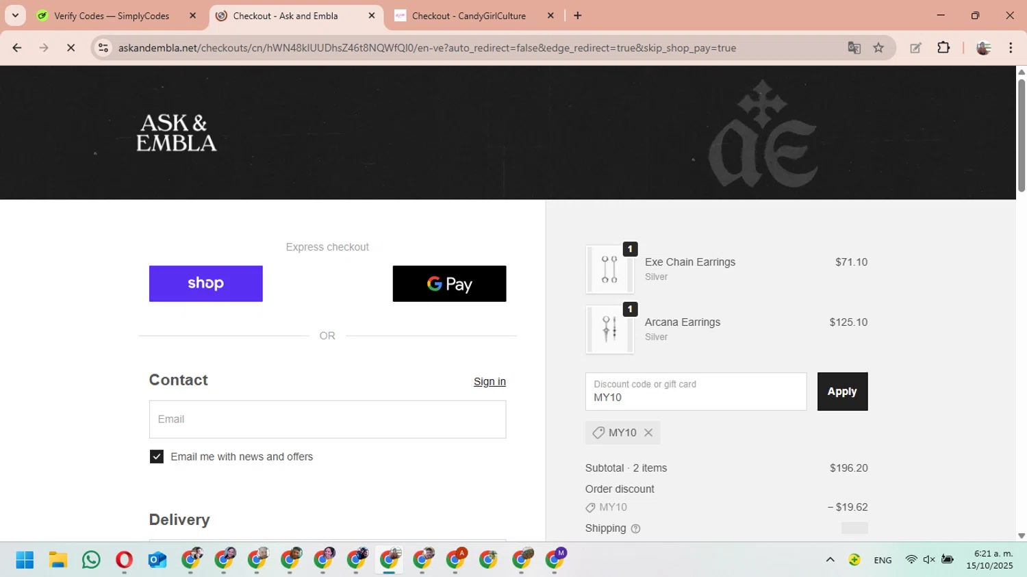Click the Wi-Fi network tray icon
The height and width of the screenshot is (577, 1027).
pos(911,560)
